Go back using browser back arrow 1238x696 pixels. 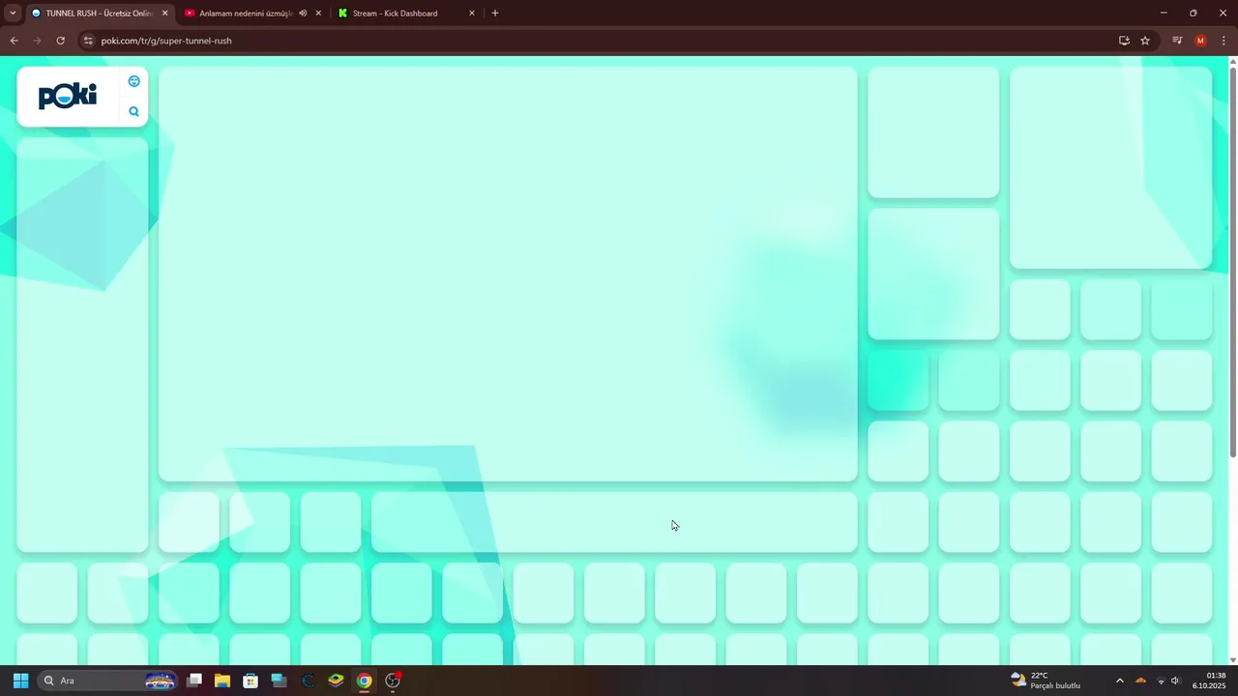(x=14, y=41)
